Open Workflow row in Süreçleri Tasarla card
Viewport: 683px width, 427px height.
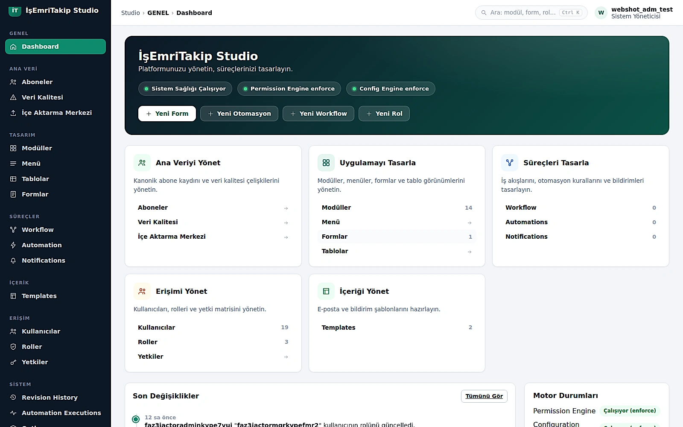click(x=581, y=208)
